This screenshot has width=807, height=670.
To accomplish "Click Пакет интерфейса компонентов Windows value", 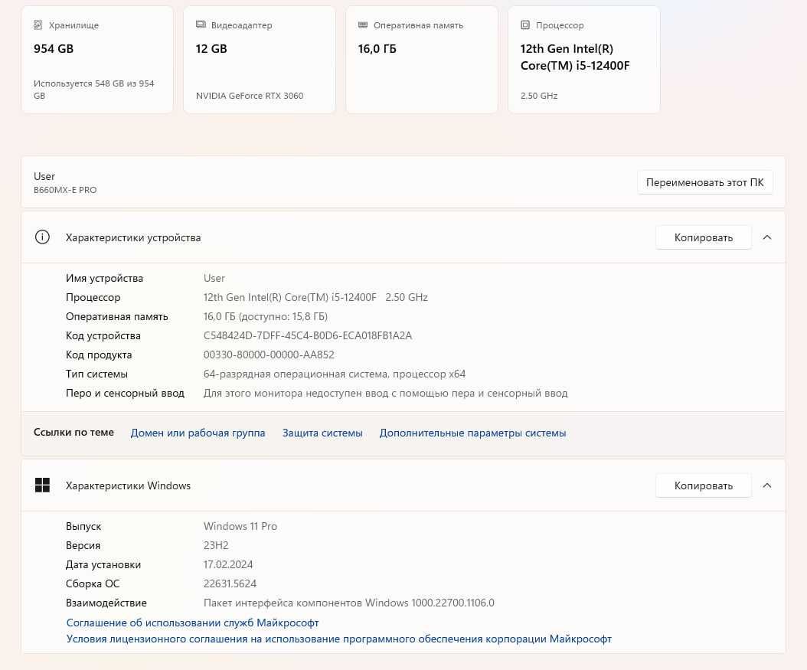I will tap(349, 603).
